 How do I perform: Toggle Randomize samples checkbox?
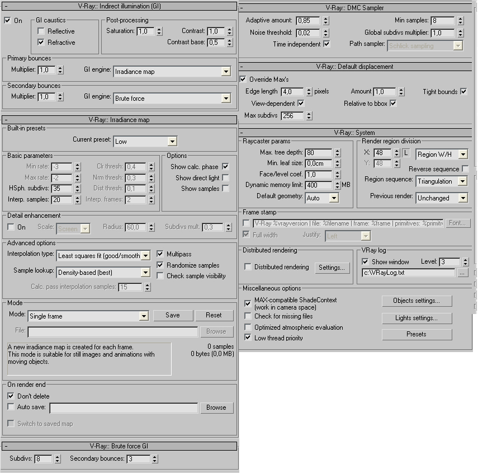coord(160,265)
